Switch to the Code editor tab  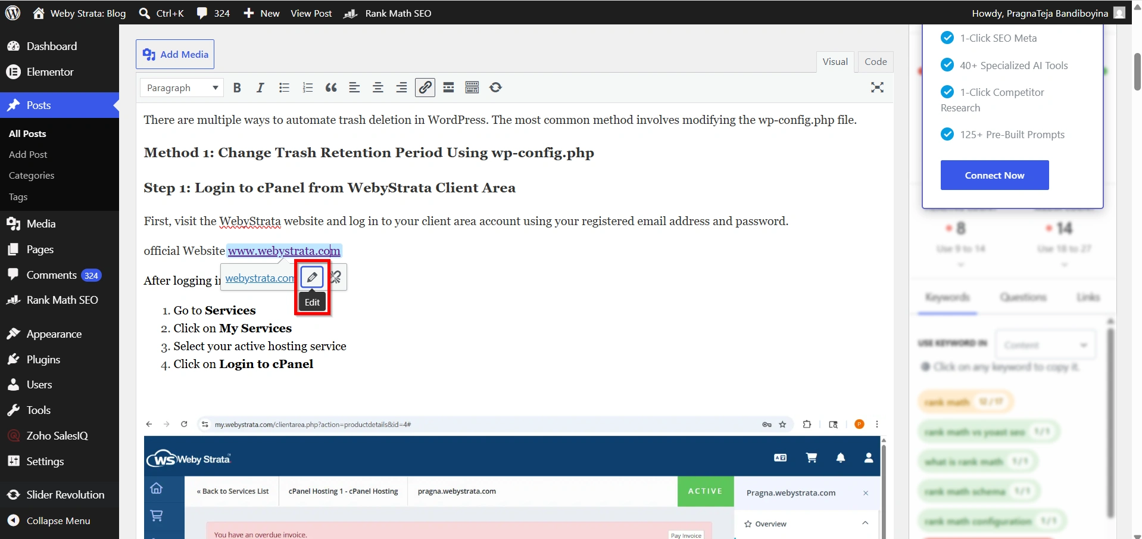coord(875,61)
